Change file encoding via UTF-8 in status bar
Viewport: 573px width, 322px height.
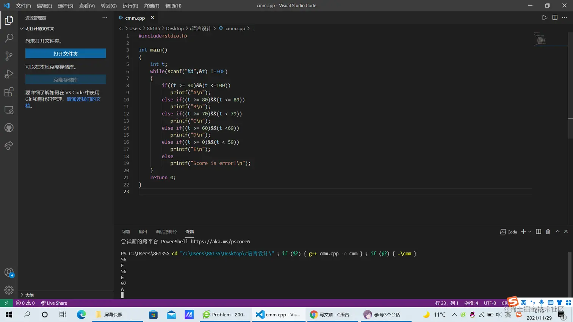[490, 303]
